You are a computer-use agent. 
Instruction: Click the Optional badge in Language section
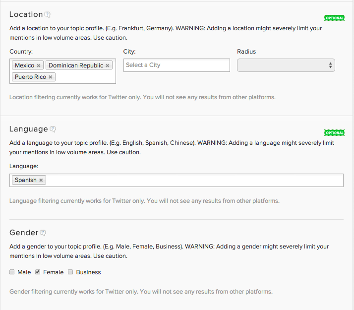coord(334,133)
